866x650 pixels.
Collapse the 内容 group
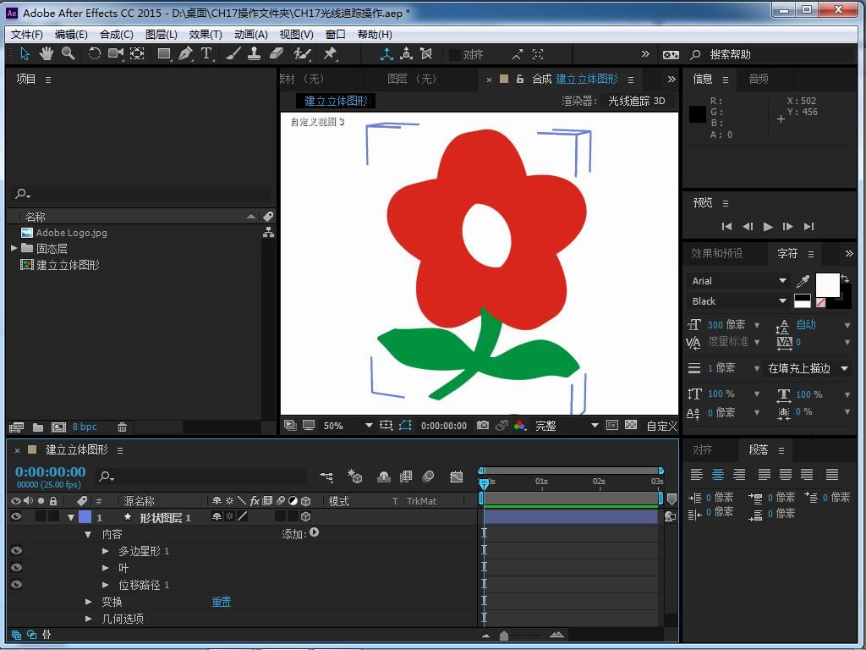click(x=88, y=535)
